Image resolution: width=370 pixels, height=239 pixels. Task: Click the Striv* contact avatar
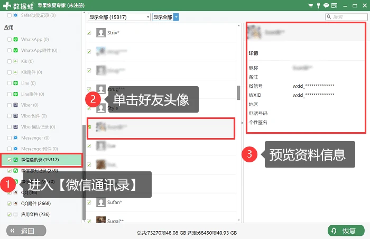tap(101, 33)
